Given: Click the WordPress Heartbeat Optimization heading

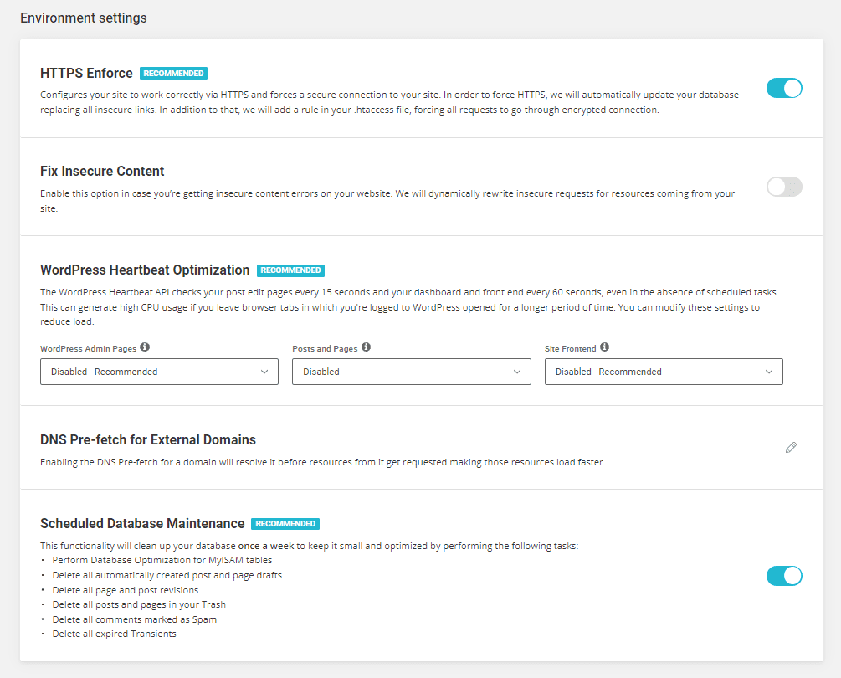Looking at the screenshot, I should [x=145, y=270].
